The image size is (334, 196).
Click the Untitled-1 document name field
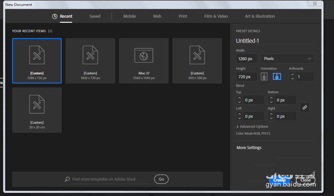click(x=274, y=41)
